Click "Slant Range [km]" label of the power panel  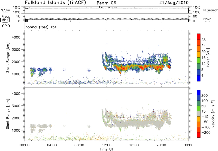pos(8,58)
